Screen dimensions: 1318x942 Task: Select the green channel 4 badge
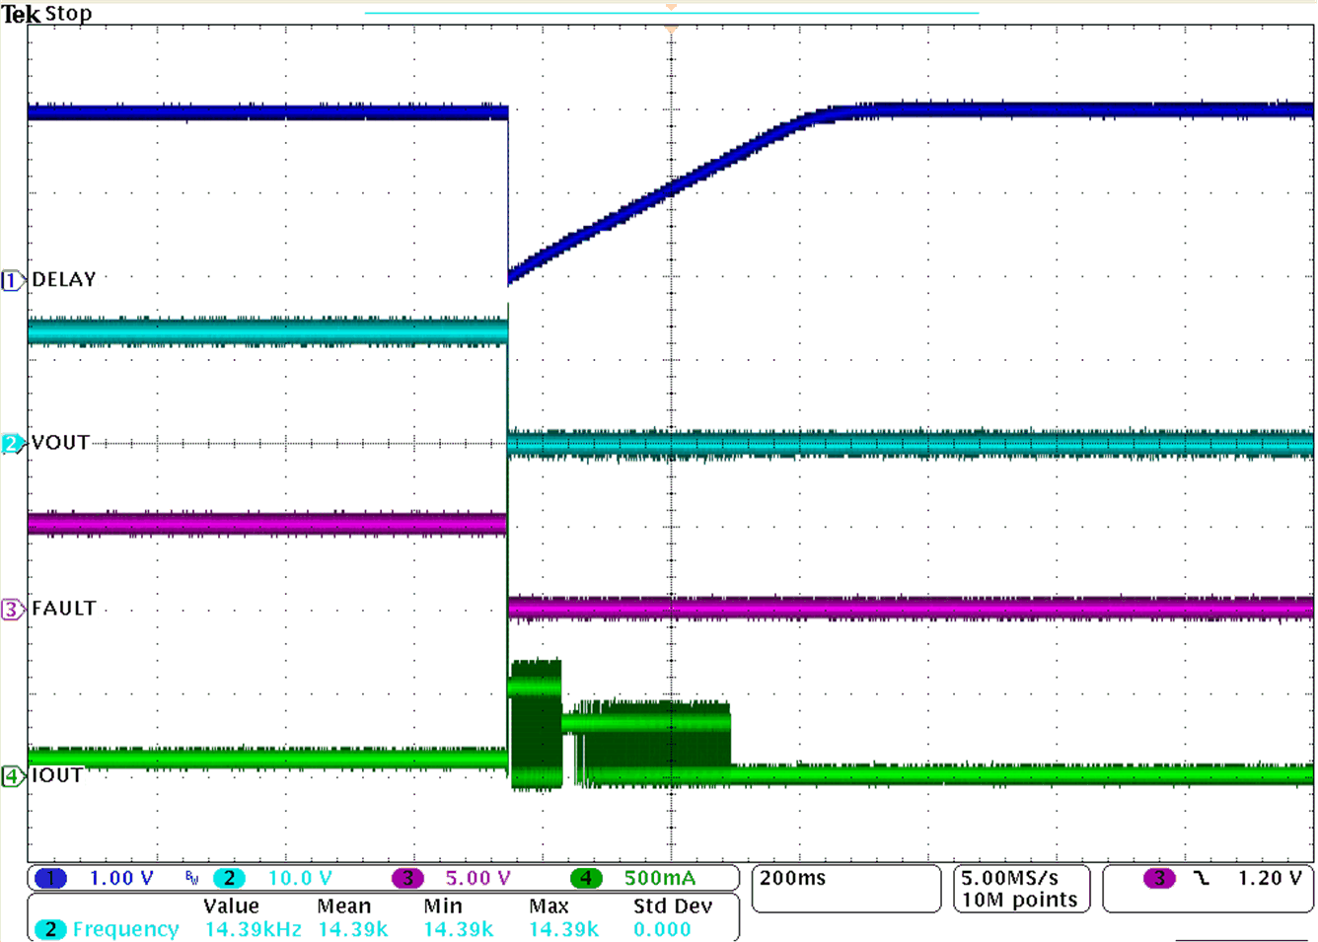tap(586, 878)
